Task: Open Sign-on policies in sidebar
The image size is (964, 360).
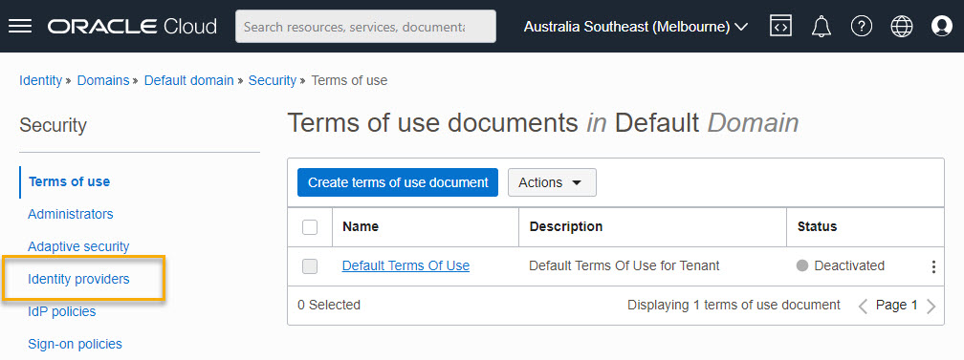Action: 75,344
